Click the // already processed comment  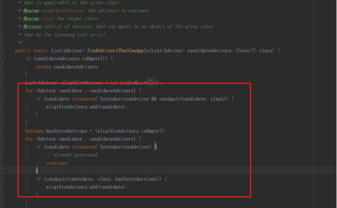point(72,155)
